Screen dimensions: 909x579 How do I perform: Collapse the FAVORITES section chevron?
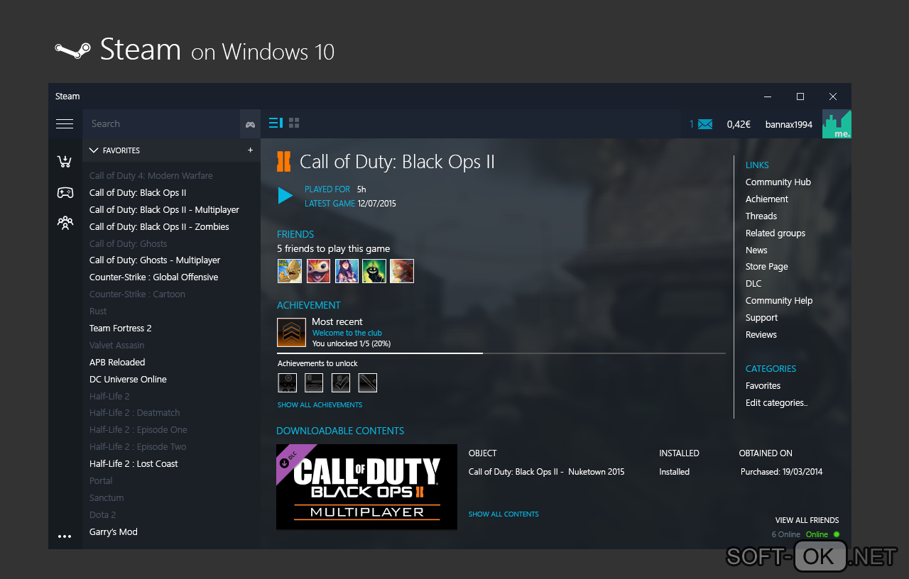point(94,150)
